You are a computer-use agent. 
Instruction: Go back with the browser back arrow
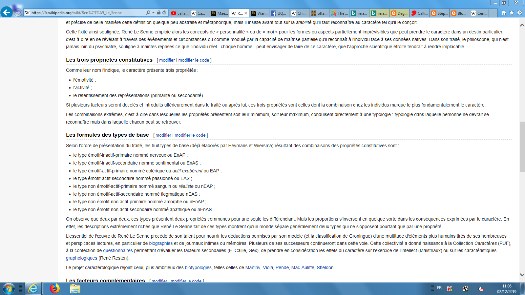[x=7, y=12]
